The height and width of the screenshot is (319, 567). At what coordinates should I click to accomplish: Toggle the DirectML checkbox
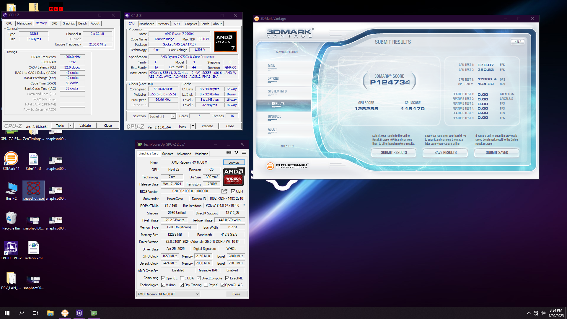pyautogui.click(x=227, y=278)
